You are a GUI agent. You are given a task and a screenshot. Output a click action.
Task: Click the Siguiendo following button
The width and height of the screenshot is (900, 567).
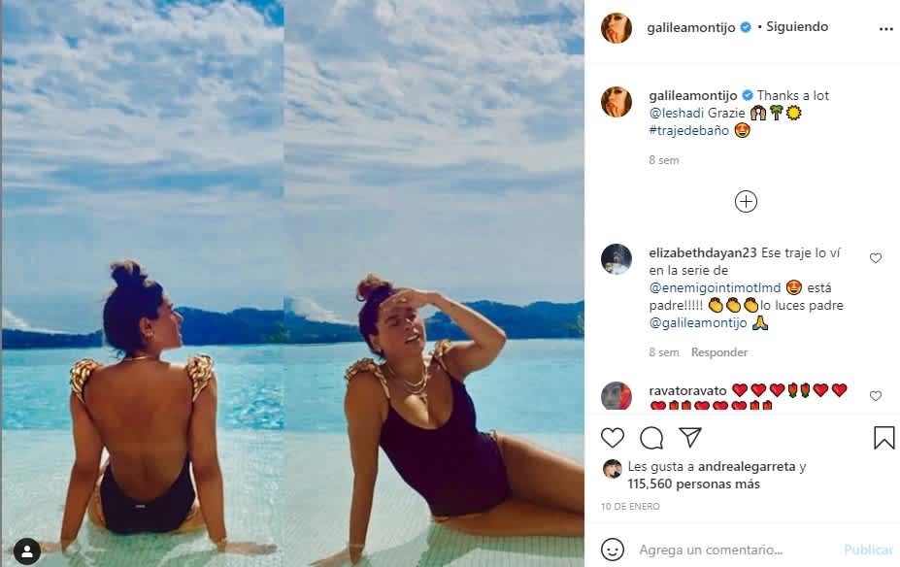[797, 27]
